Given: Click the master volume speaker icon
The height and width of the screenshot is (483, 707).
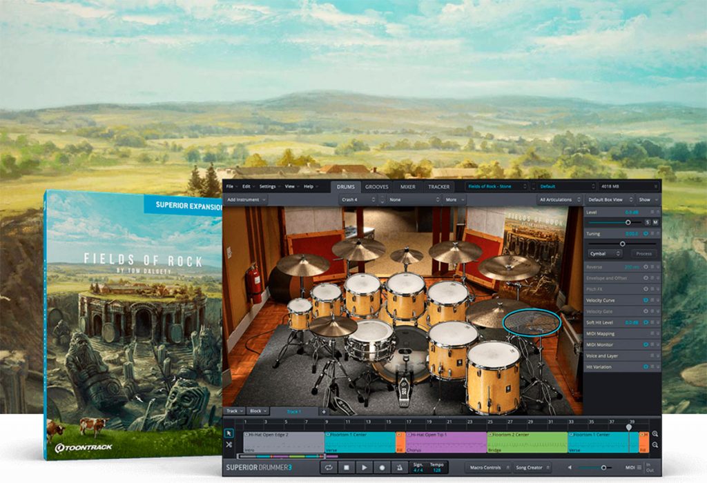Looking at the screenshot, I should click(570, 468).
